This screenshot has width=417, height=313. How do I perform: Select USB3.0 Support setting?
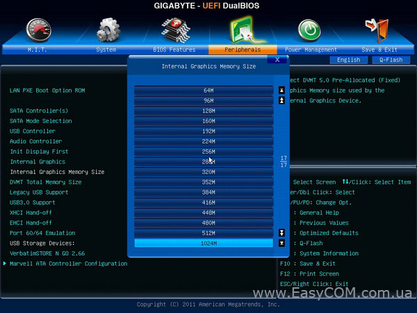(33, 202)
